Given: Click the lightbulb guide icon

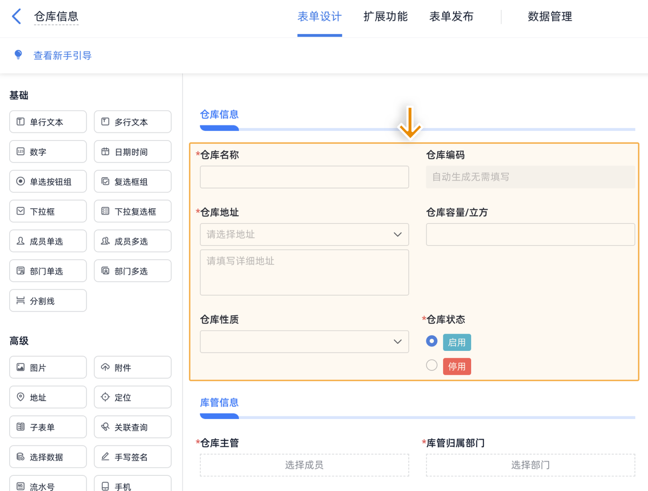Looking at the screenshot, I should tap(18, 55).
